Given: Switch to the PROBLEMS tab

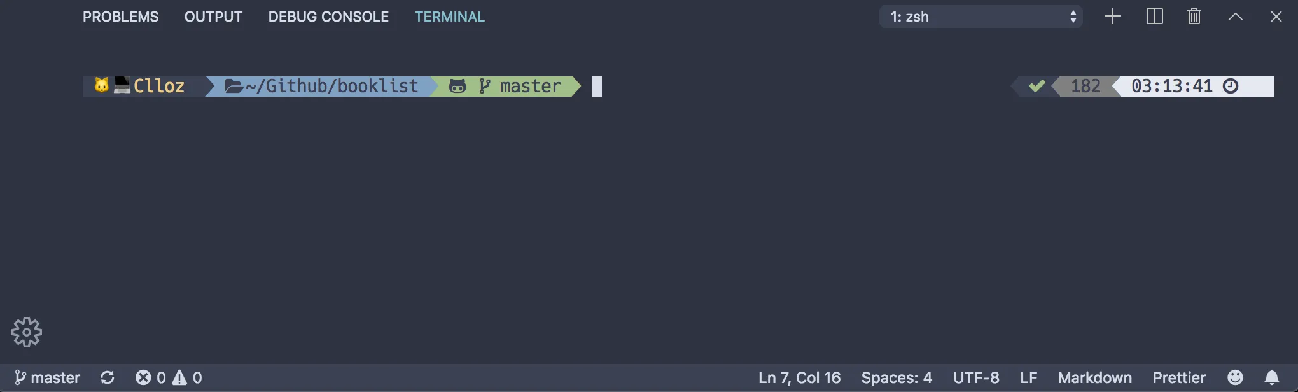Looking at the screenshot, I should click(x=120, y=17).
